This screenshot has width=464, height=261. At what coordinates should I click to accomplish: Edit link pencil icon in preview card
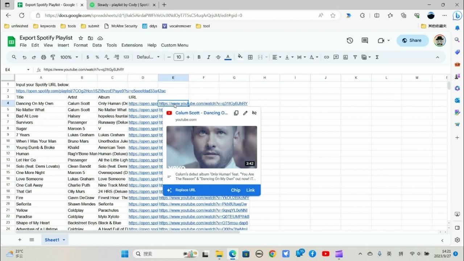[245, 113]
